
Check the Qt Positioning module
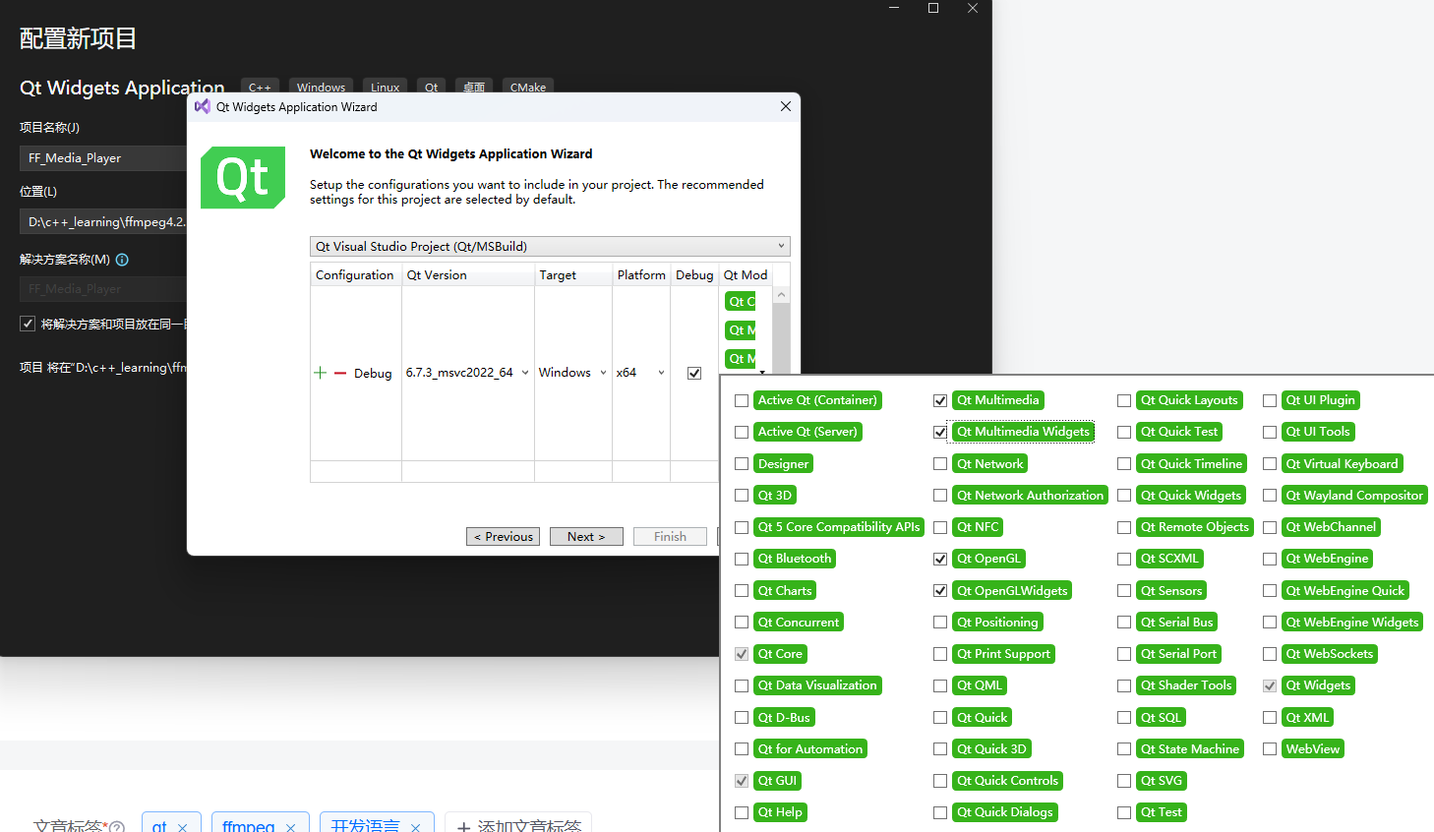pos(940,623)
